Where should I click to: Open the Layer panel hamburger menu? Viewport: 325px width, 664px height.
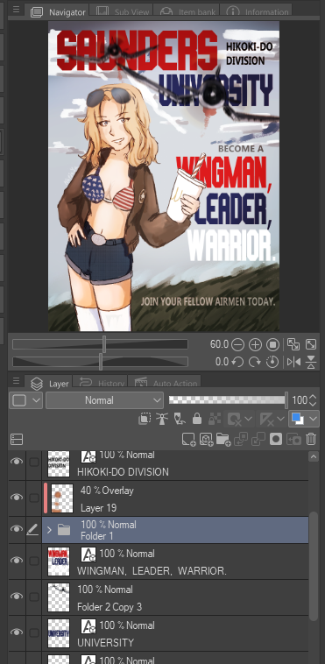coord(16,381)
